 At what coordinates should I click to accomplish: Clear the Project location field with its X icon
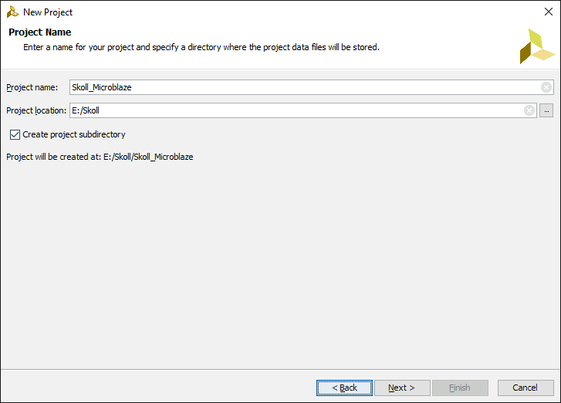pos(529,110)
